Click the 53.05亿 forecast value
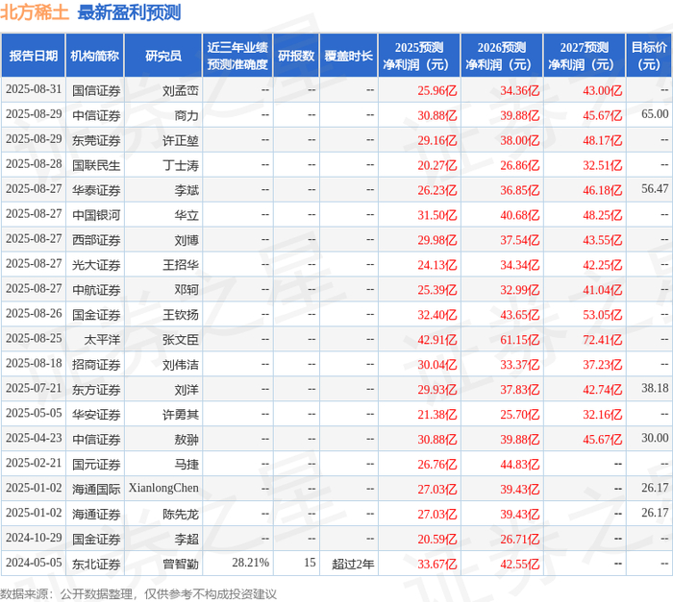This screenshot has width=673, height=602. (x=602, y=315)
